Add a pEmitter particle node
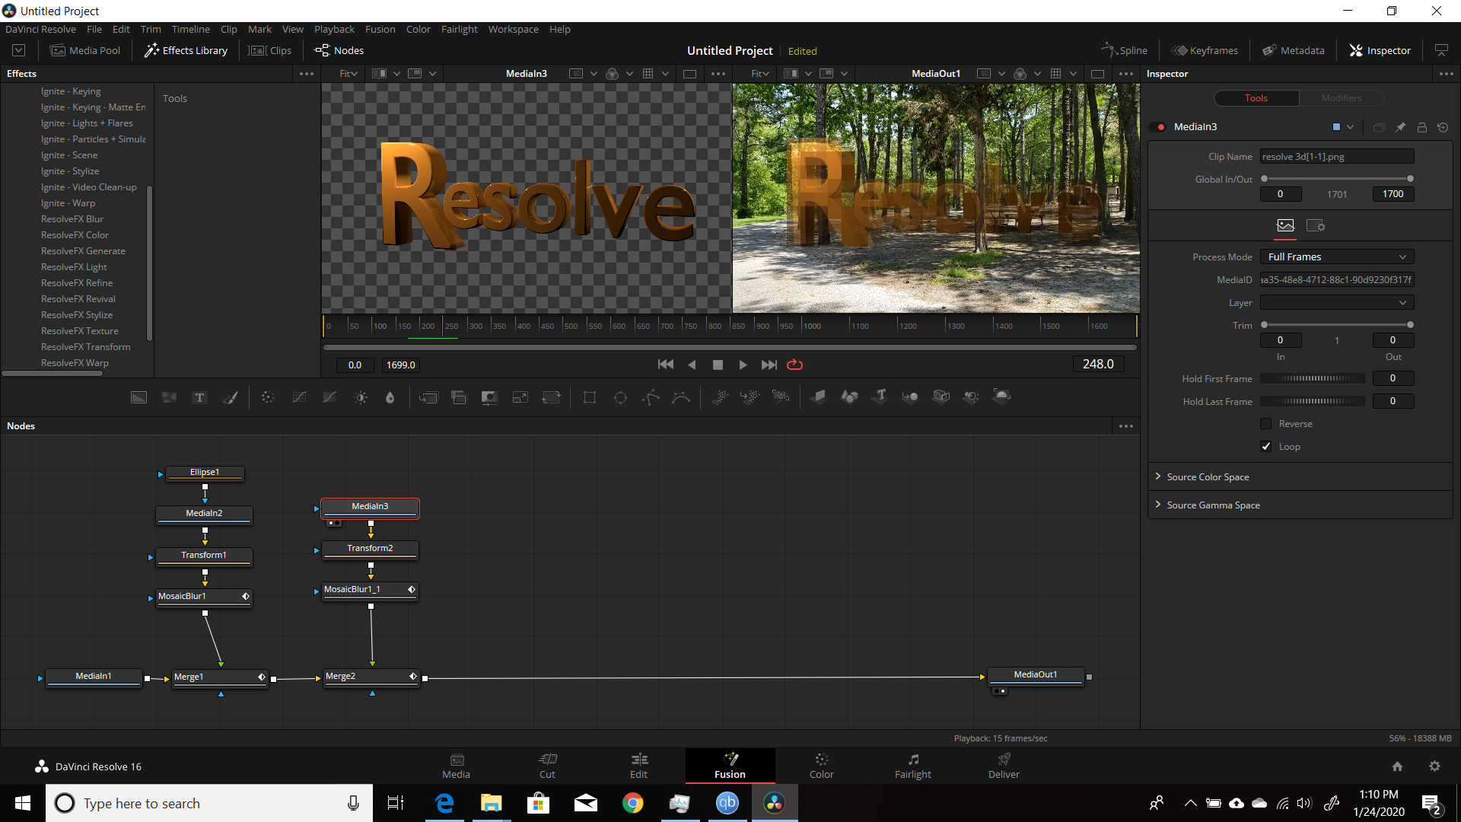Image resolution: width=1461 pixels, height=822 pixels. [x=720, y=397]
